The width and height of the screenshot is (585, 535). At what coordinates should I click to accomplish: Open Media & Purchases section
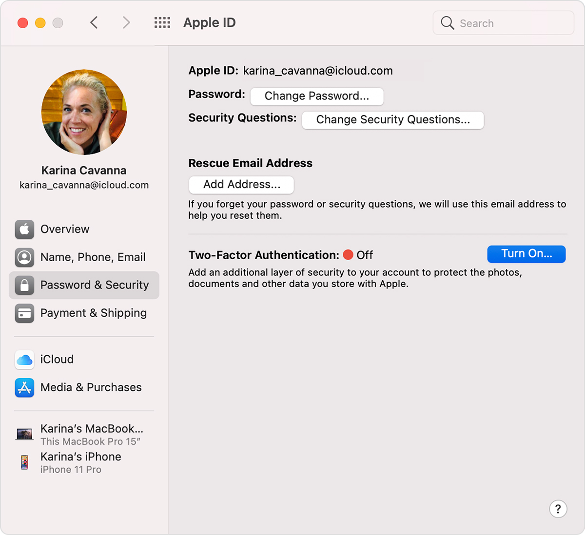84,388
